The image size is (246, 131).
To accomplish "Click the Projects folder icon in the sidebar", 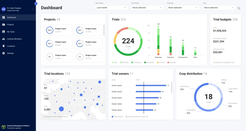I will [3, 24].
